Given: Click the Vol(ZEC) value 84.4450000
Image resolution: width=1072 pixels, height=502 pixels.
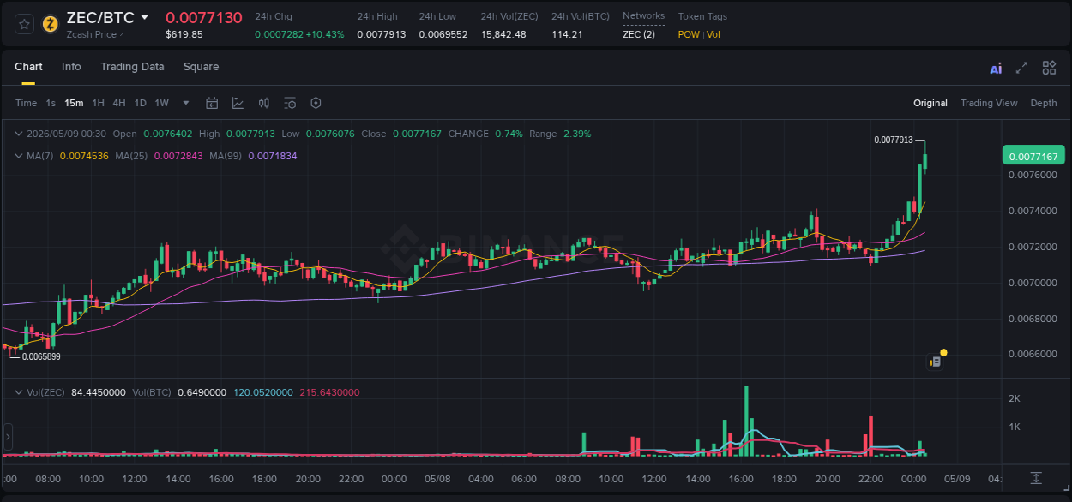Looking at the screenshot, I should [x=99, y=392].
